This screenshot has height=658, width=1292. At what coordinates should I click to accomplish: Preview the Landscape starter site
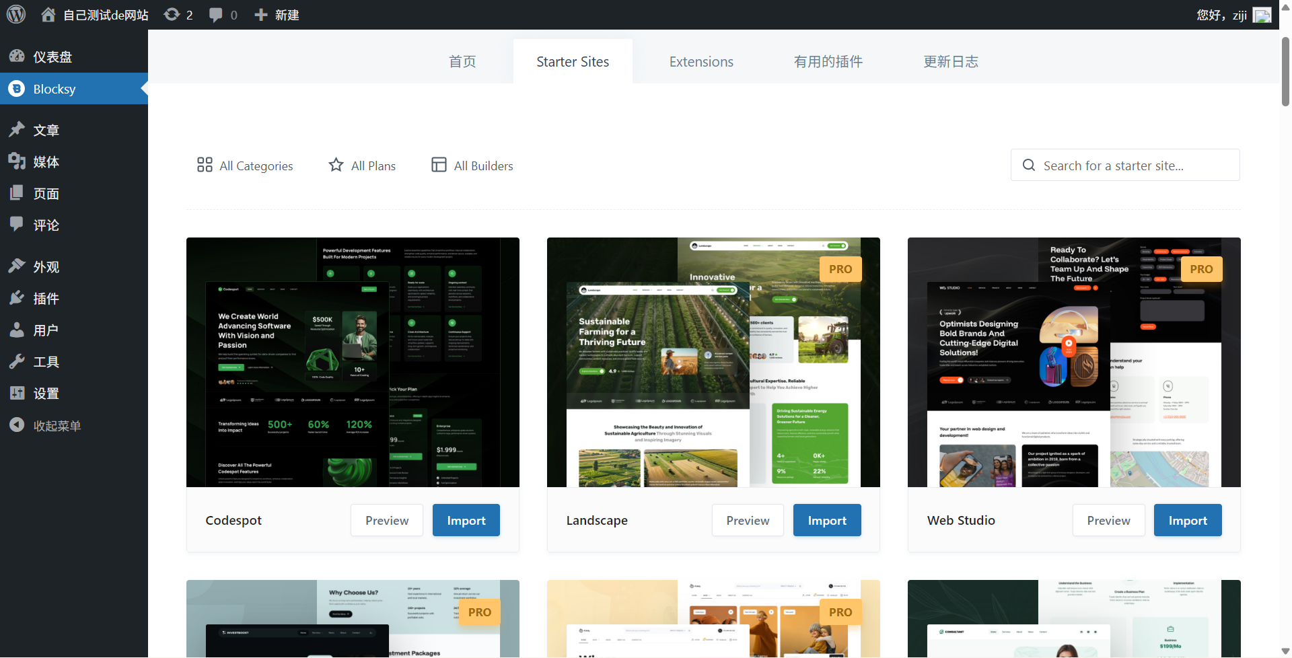[748, 520]
